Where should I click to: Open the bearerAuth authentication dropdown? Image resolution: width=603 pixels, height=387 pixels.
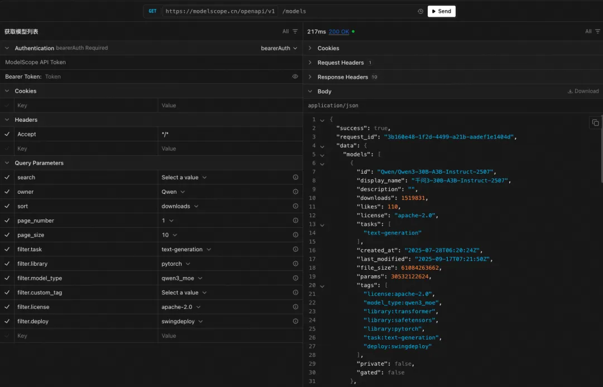pos(279,48)
